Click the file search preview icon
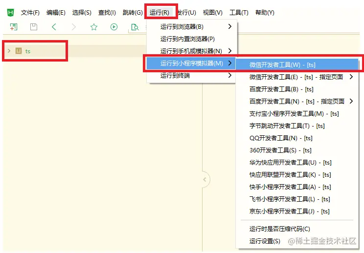 pyautogui.click(x=135, y=27)
